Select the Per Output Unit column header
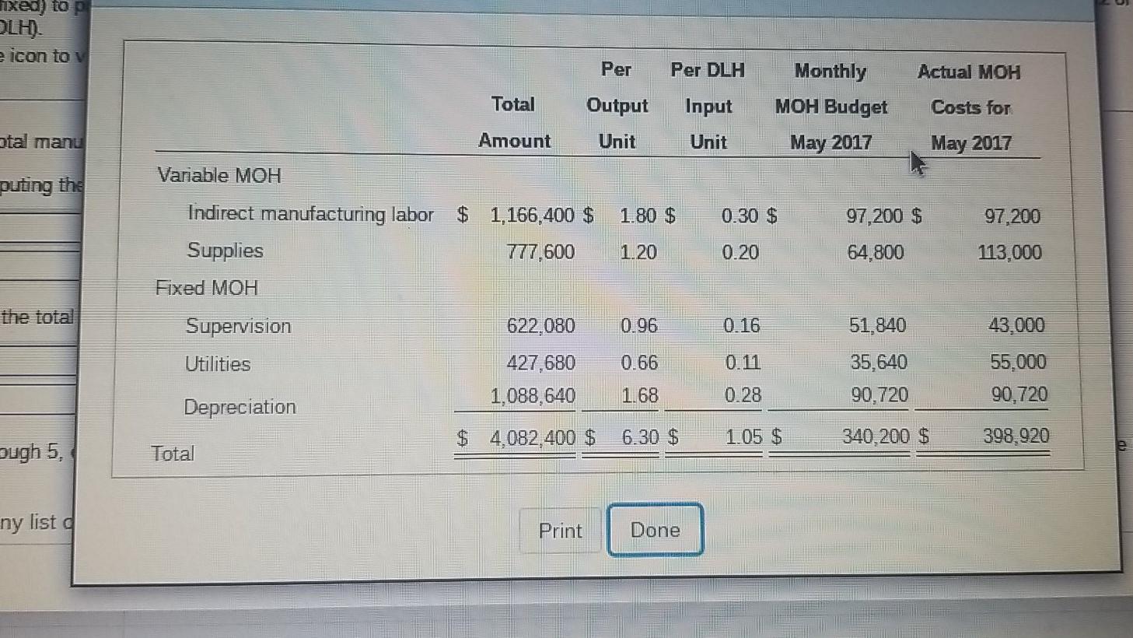This screenshot has width=1133, height=638. click(x=617, y=106)
